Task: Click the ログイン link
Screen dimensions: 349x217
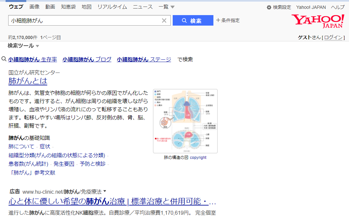Action: coord(333,37)
